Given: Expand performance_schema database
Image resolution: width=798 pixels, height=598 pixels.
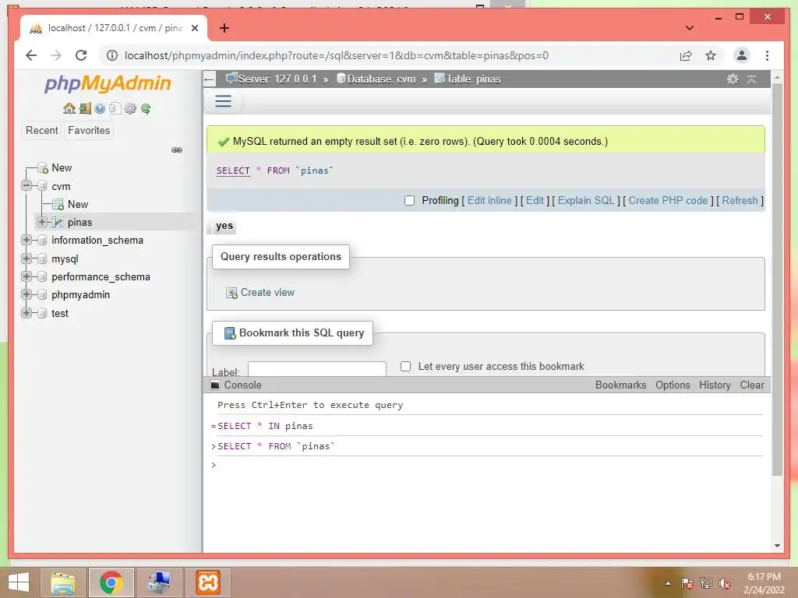Looking at the screenshot, I should click(26, 276).
